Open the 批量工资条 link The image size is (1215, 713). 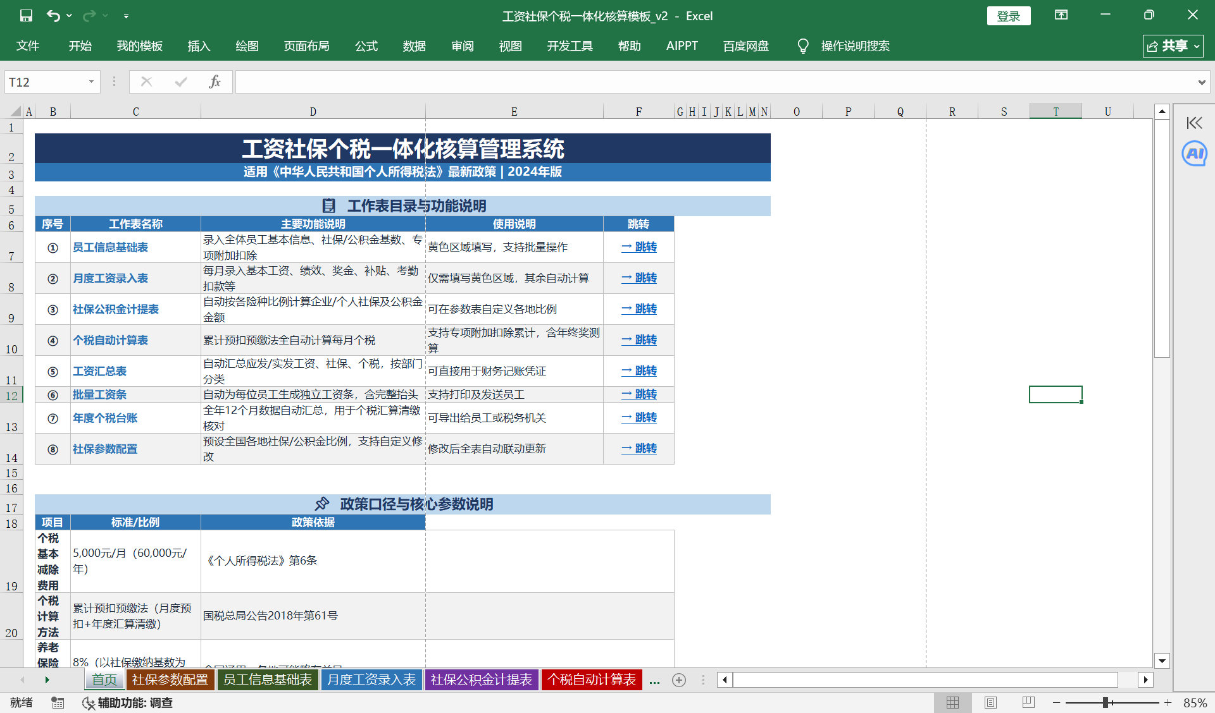click(99, 394)
